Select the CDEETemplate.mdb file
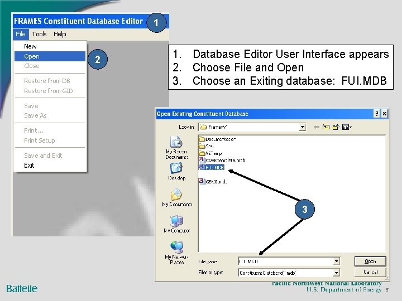 pyautogui.click(x=222, y=160)
